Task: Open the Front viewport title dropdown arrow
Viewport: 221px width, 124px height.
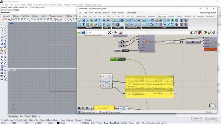Action: coord(15,70)
